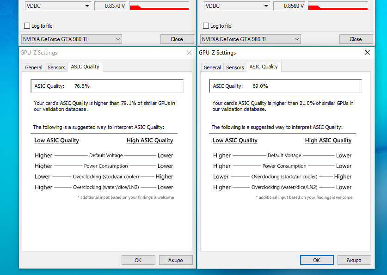Click Close button in right GPU-Z window
387x275 pixels.
356,39
